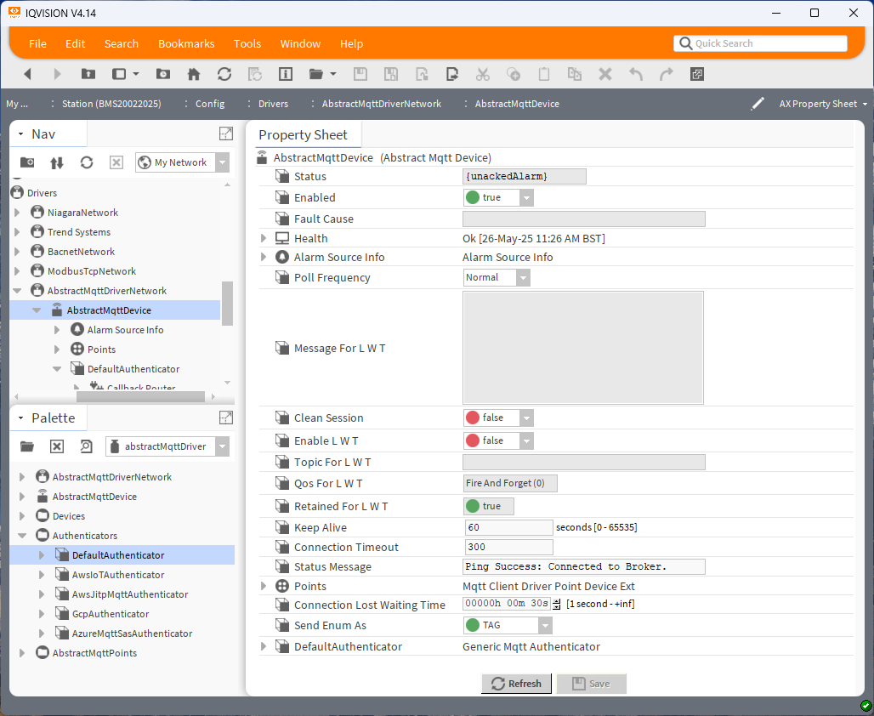Click the Back navigation arrow in toolbar
Viewport: 874px width, 716px height.
pyautogui.click(x=27, y=74)
